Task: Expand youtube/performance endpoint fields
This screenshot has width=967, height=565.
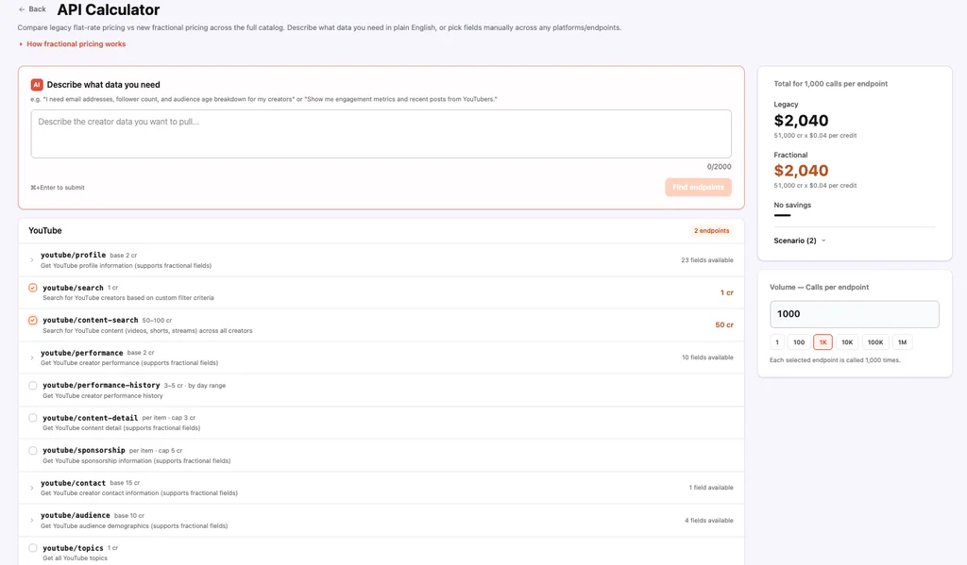Action: [x=32, y=357]
